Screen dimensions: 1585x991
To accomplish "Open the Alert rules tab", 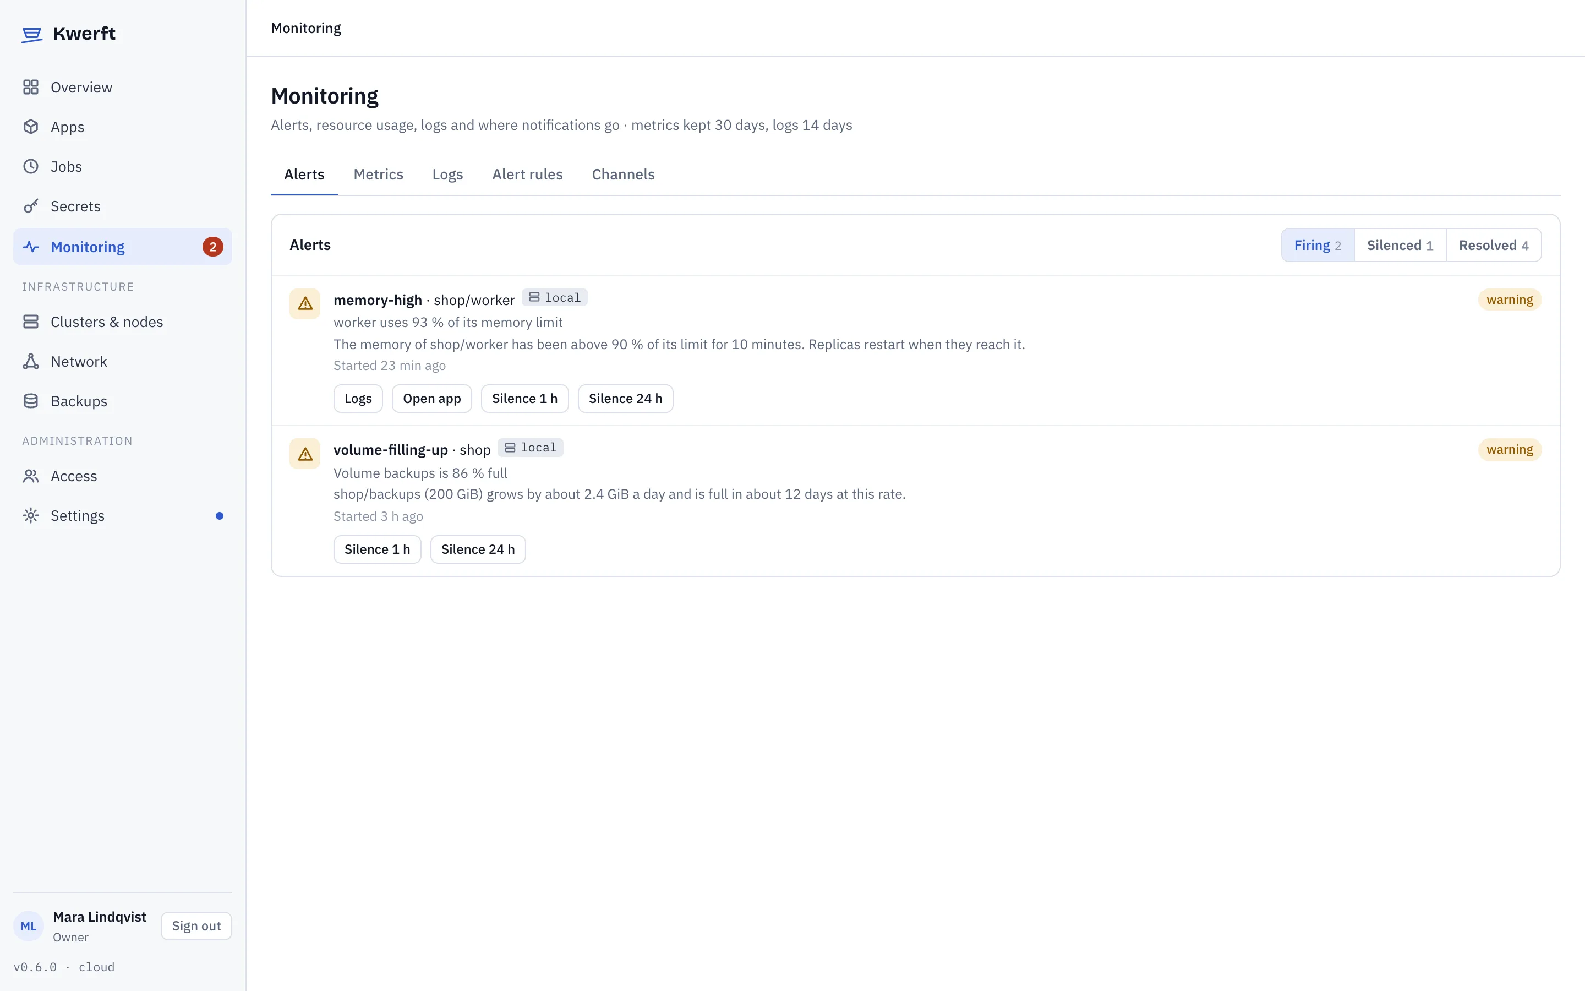I will (x=527, y=175).
